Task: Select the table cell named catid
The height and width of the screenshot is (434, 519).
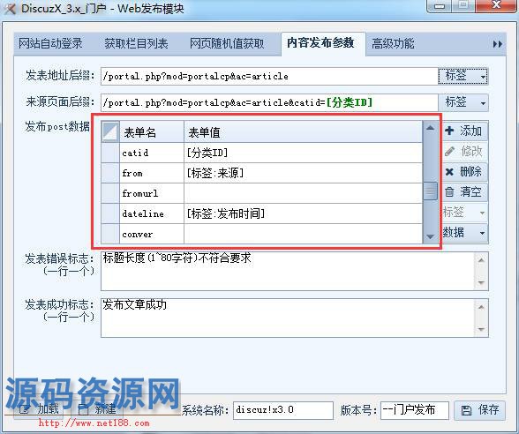Action: tap(152, 153)
